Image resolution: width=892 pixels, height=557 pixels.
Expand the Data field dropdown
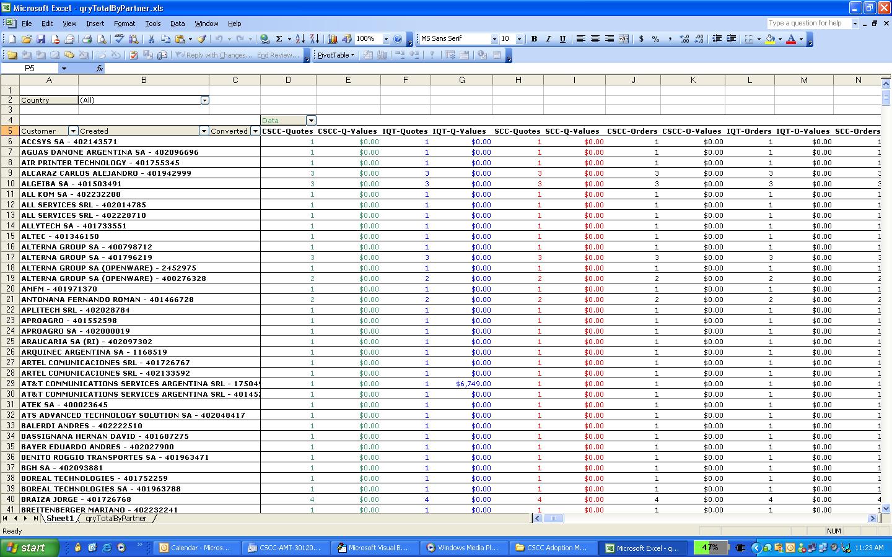pyautogui.click(x=312, y=121)
